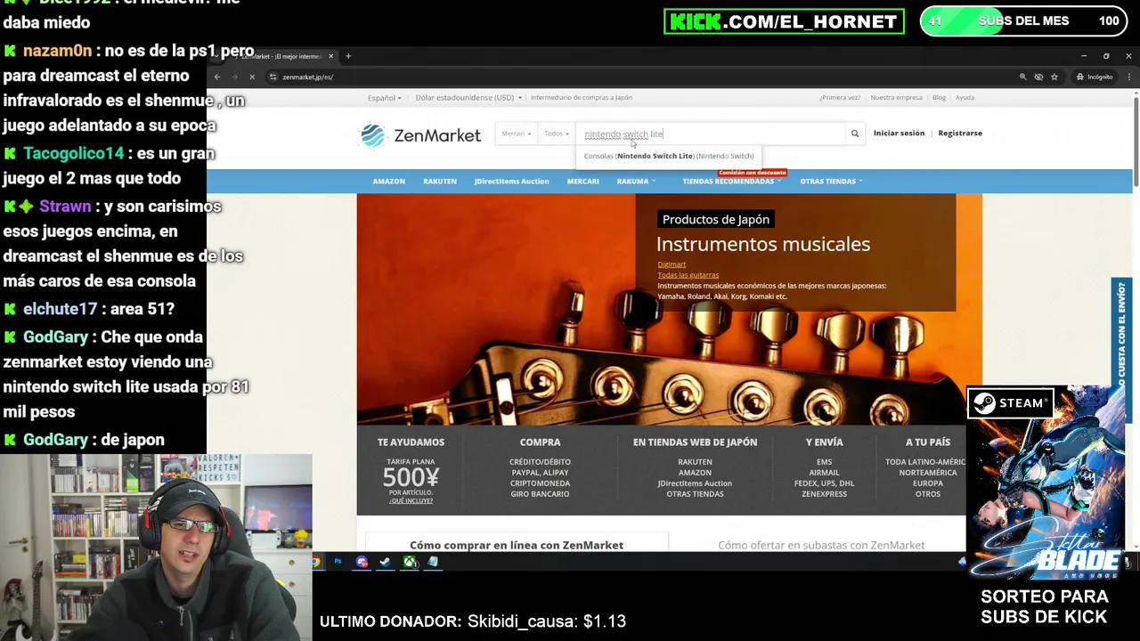Open Chrome from the taskbar
Image resolution: width=1140 pixels, height=641 pixels.
tap(316, 562)
